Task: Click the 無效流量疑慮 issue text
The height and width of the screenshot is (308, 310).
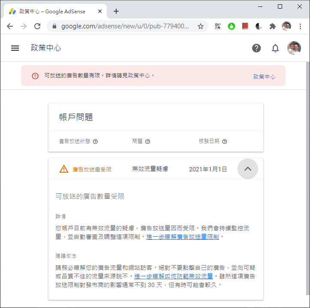Action: pyautogui.click(x=150, y=169)
